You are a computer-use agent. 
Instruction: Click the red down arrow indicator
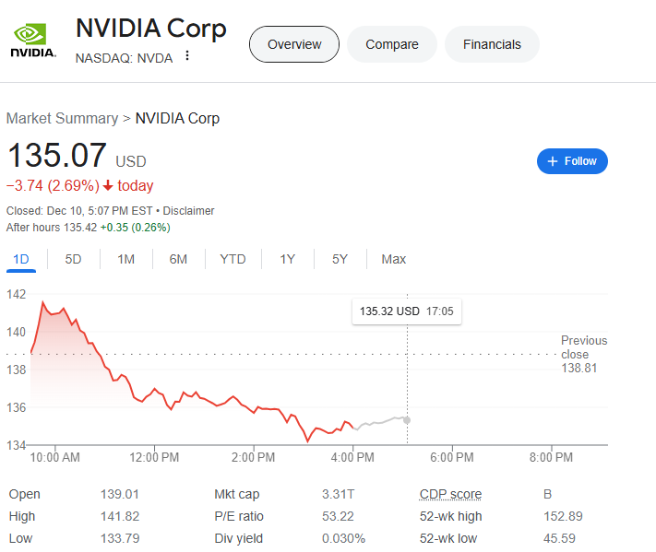coord(107,186)
